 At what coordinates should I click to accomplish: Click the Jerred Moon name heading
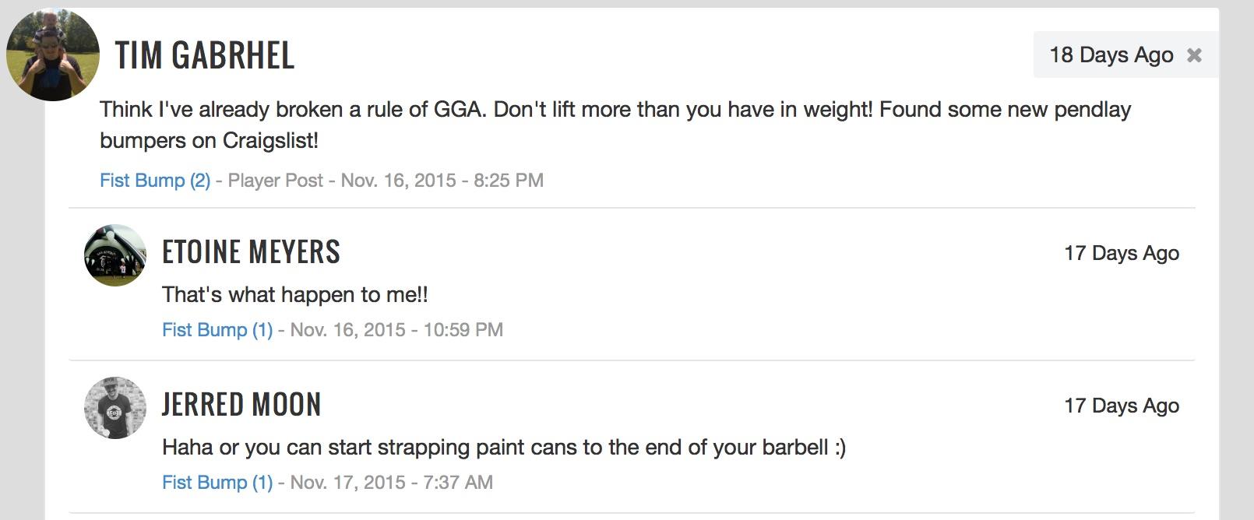[x=241, y=405]
